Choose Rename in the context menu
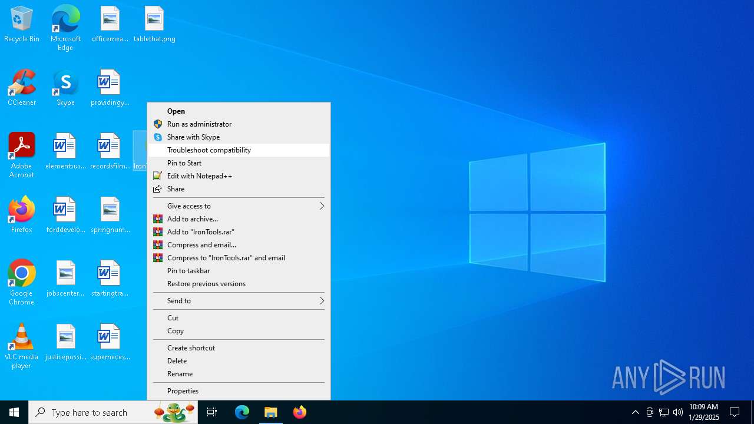Image resolution: width=754 pixels, height=424 pixels. [239, 374]
